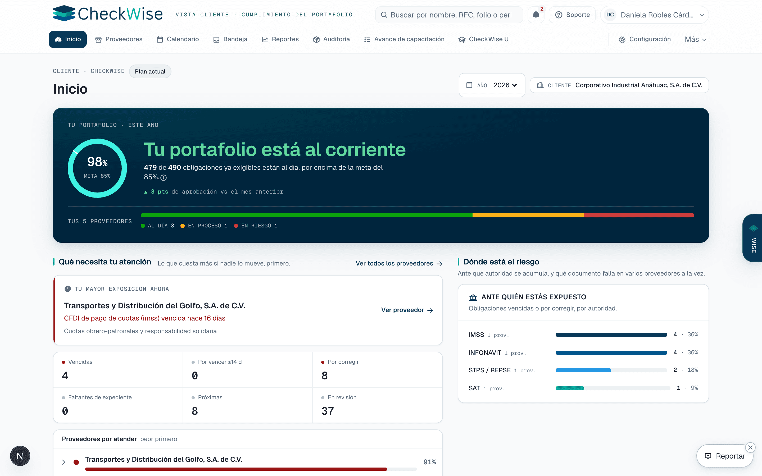The height and width of the screenshot is (476, 762).
Task: Switch to the Calendario tab
Action: coord(178,39)
